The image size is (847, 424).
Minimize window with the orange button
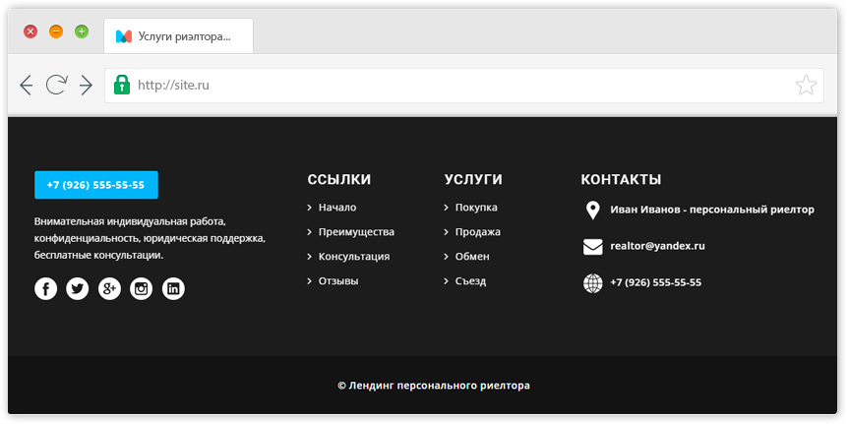tap(56, 31)
